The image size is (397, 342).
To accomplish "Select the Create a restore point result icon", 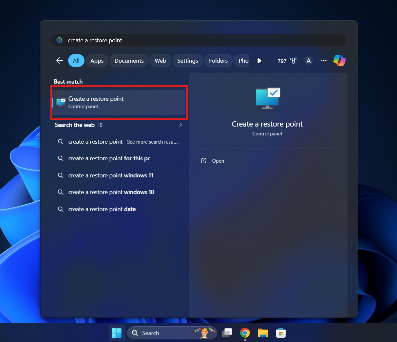I will (61, 102).
